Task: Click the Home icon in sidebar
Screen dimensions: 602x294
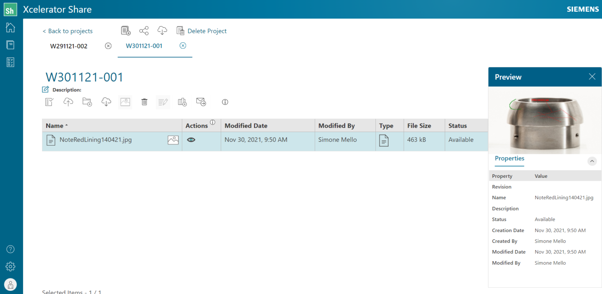Action: [10, 27]
